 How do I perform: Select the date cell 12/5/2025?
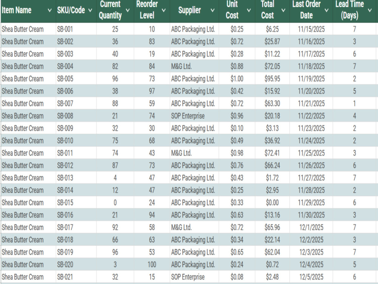pyautogui.click(x=311, y=277)
